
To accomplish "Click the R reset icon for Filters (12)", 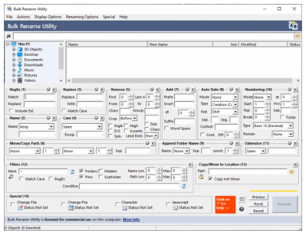I will [190, 165].
